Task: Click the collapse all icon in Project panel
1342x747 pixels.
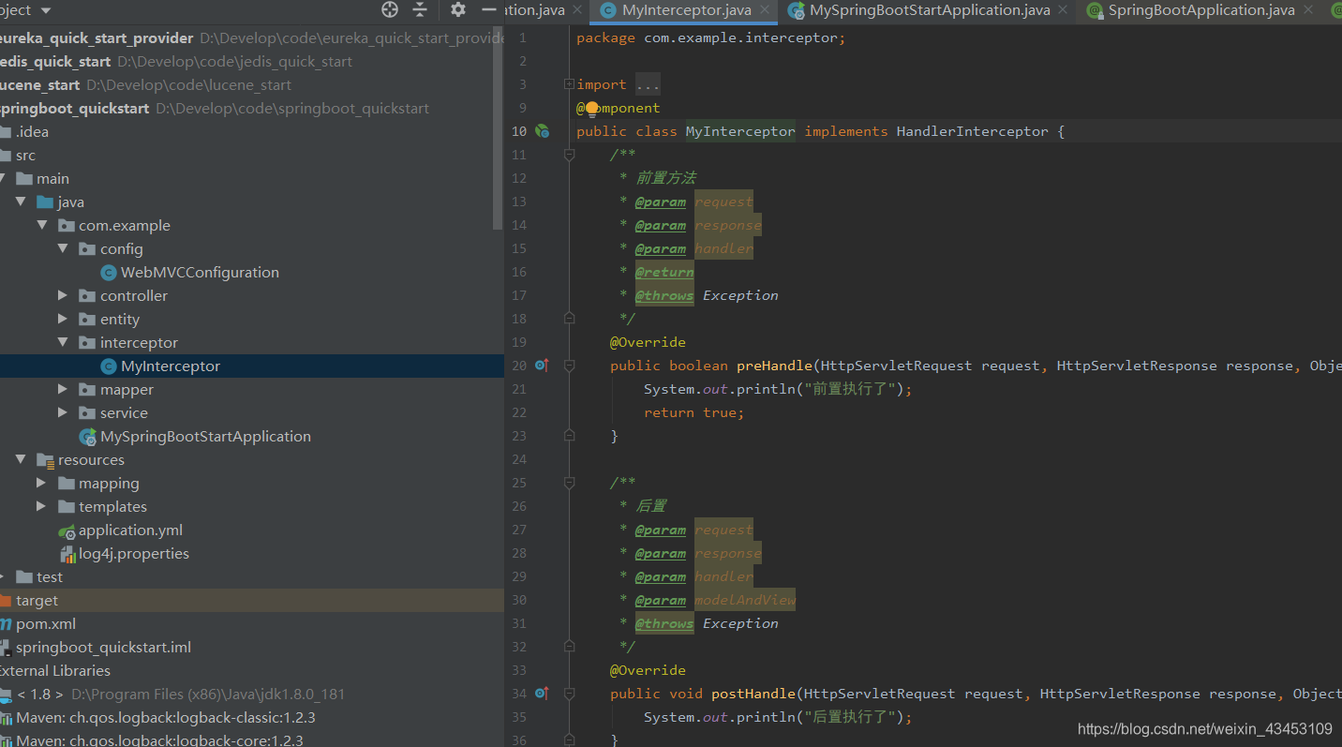Action: pos(420,9)
